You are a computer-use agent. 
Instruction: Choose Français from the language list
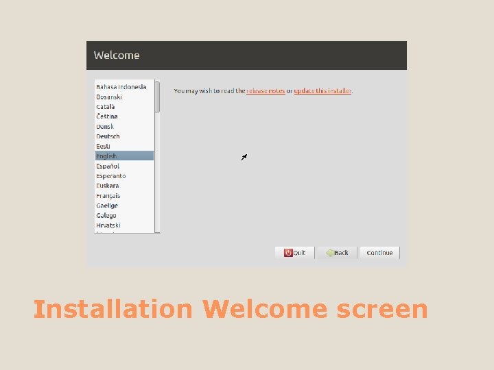[124, 196]
